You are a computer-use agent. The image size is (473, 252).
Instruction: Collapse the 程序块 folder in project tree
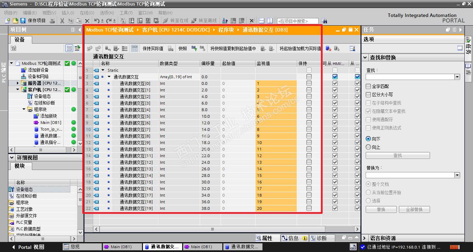click(24, 109)
